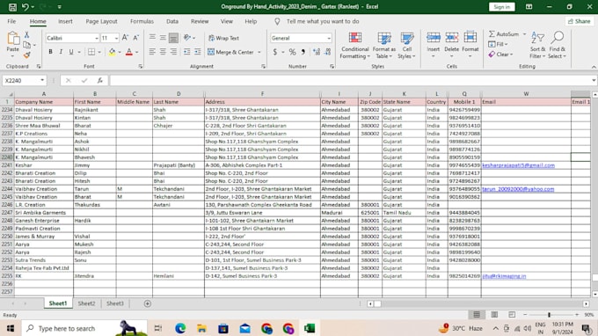The image size is (598, 336).
Task: Open the File menu
Action: click(11, 21)
